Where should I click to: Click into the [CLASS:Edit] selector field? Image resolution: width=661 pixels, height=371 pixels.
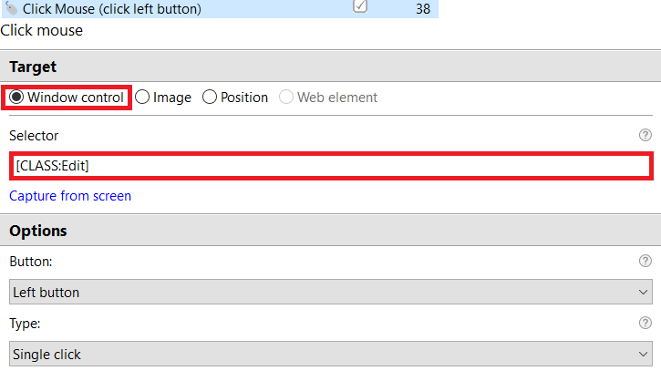point(331,166)
